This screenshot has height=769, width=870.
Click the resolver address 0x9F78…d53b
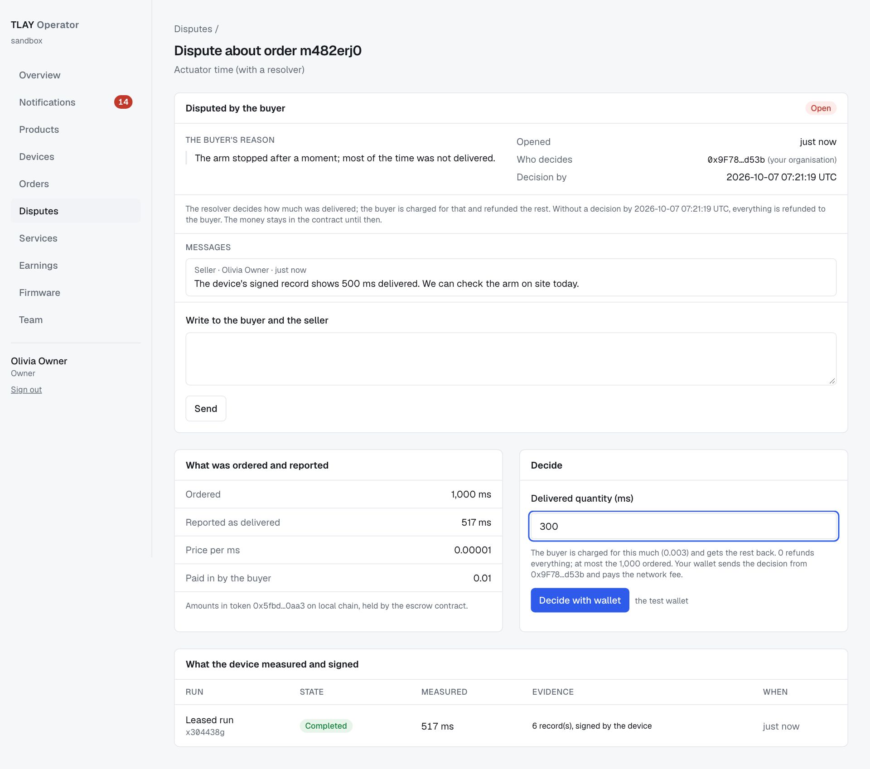point(736,160)
